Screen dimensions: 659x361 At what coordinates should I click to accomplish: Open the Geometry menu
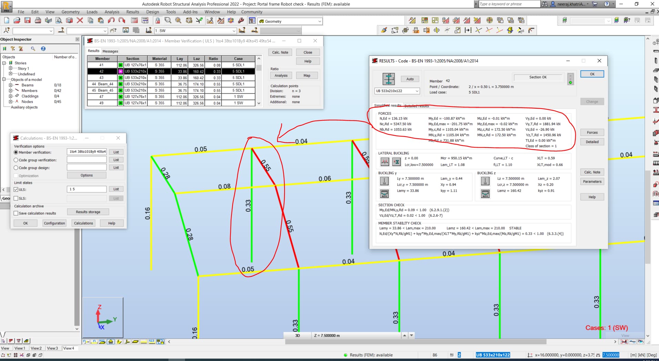tap(70, 12)
